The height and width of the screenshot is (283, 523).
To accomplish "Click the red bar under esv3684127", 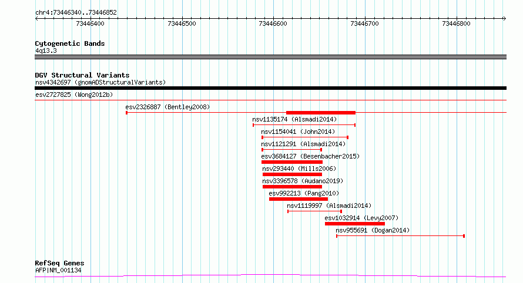I will (x=292, y=162).
